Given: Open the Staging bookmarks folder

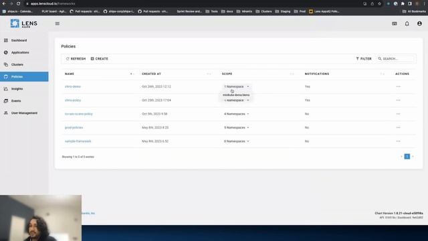Looking at the screenshot, I should pos(283,11).
